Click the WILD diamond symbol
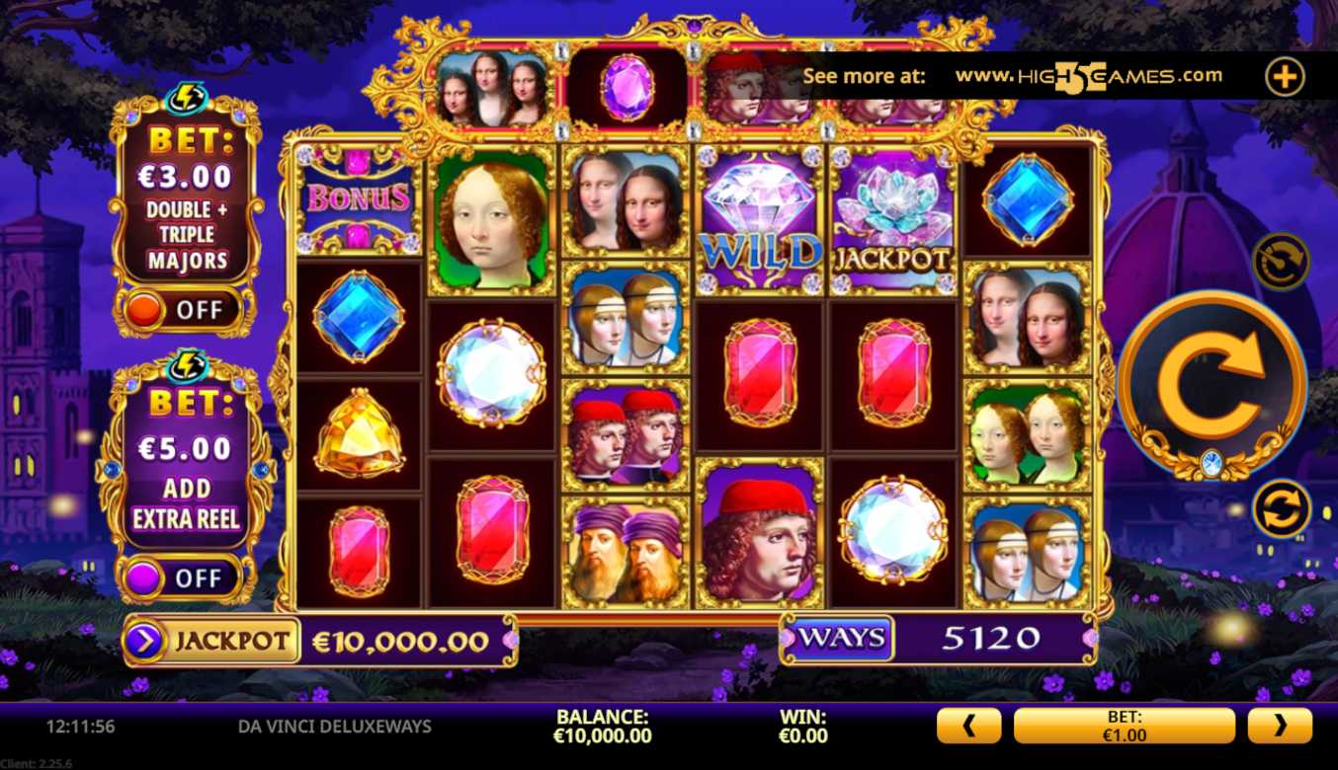 [760, 219]
